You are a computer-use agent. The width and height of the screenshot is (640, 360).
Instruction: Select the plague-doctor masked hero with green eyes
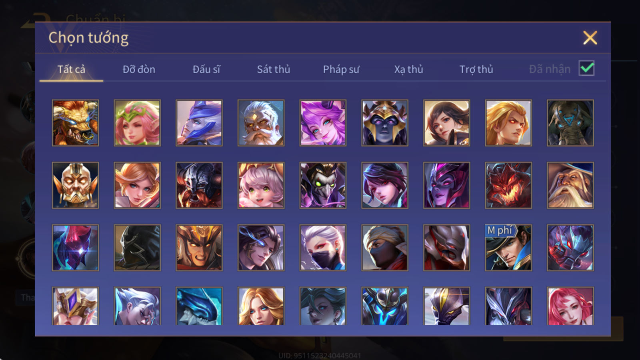[x=323, y=185]
